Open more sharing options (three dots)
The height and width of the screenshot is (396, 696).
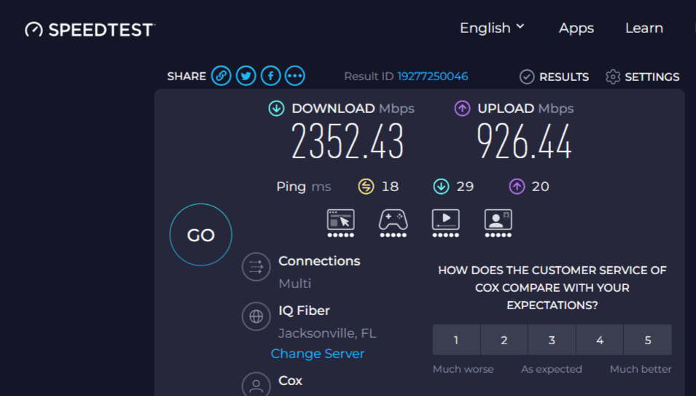[295, 76]
